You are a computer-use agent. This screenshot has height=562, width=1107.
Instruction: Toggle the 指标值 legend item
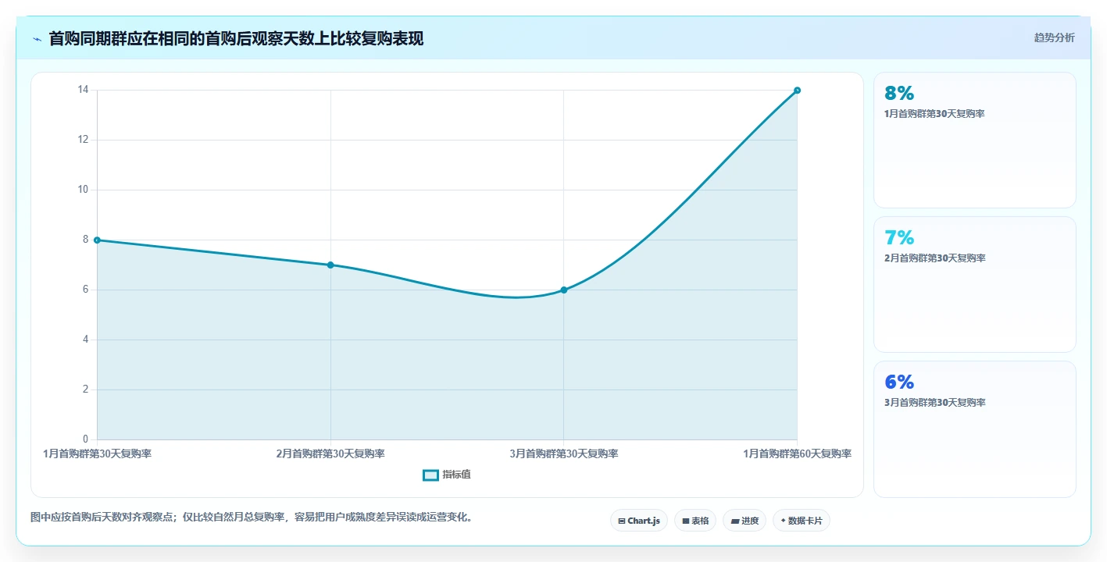(447, 475)
